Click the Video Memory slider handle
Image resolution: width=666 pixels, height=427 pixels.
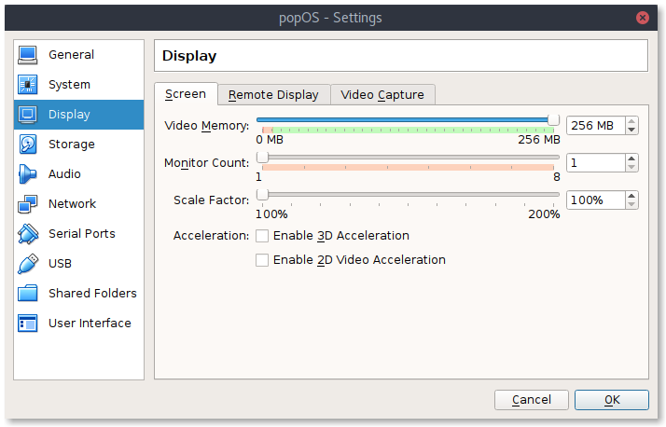click(553, 120)
